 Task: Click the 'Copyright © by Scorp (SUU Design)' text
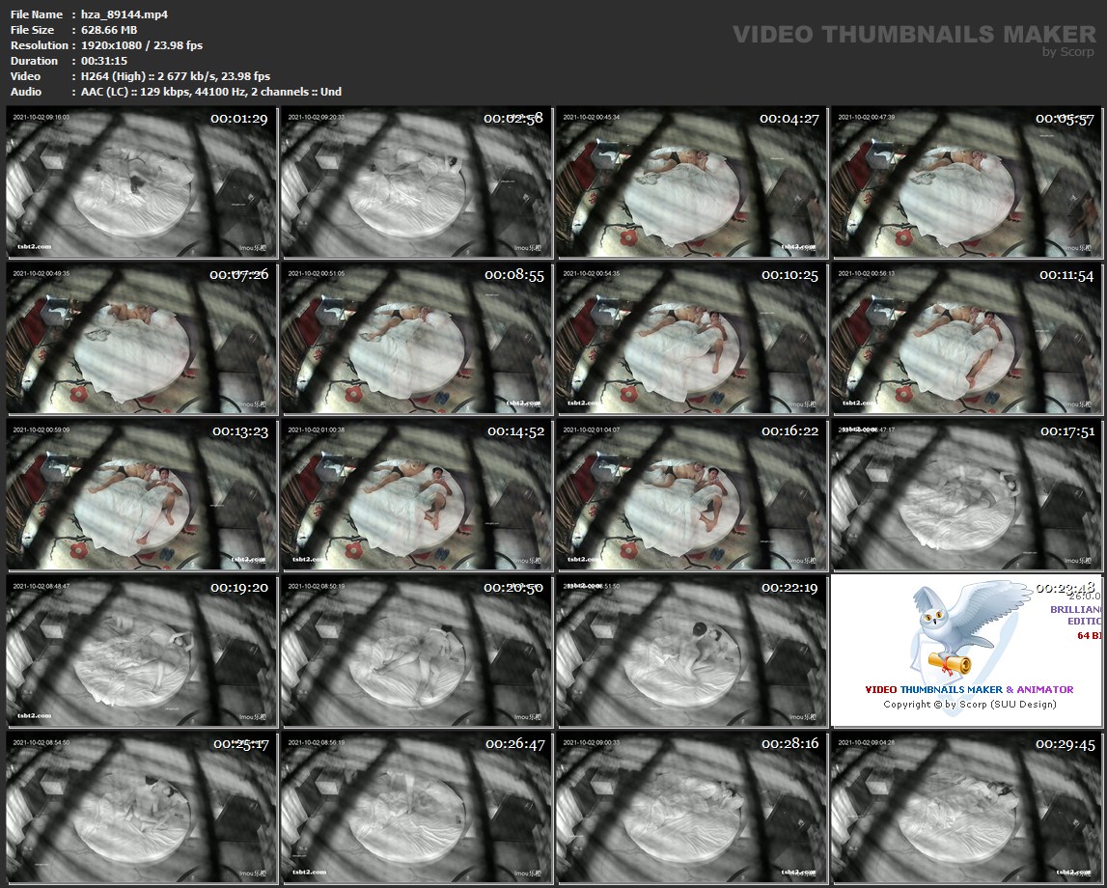(x=969, y=704)
